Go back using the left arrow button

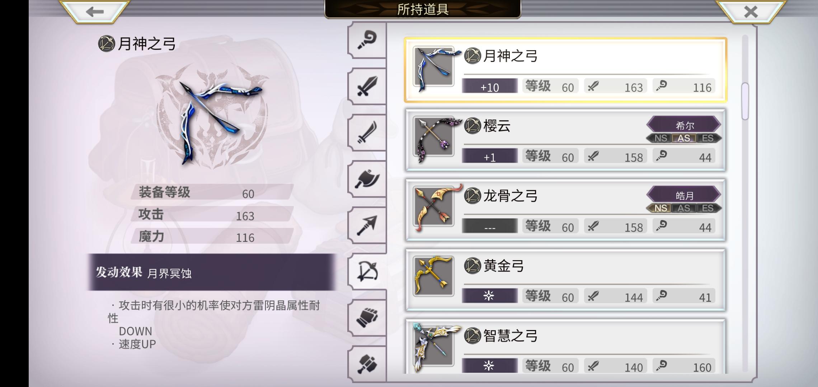94,12
